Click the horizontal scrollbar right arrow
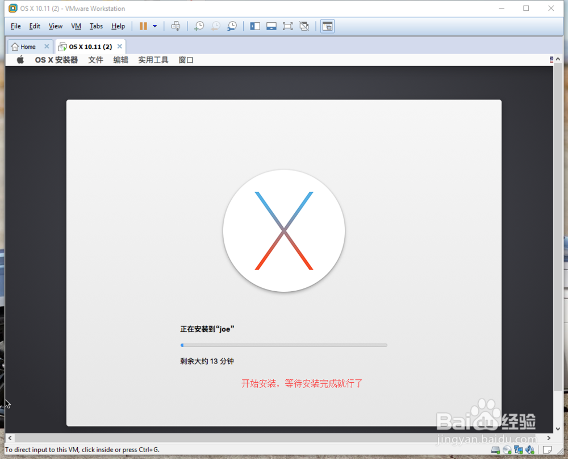 click(549, 438)
